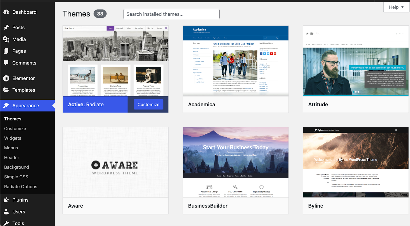Select the Aware theme screenshot
This screenshot has height=226, width=410.
tap(116, 162)
